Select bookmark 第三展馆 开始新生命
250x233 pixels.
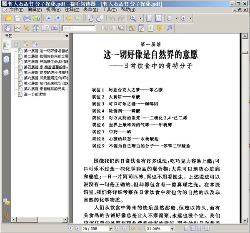(46, 62)
